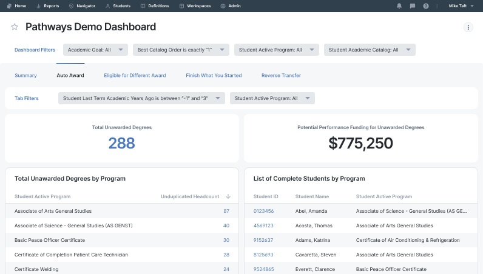Expand the Student Academic Catalog filter
Image resolution: width=483 pixels, height=274 pixels.
370,50
